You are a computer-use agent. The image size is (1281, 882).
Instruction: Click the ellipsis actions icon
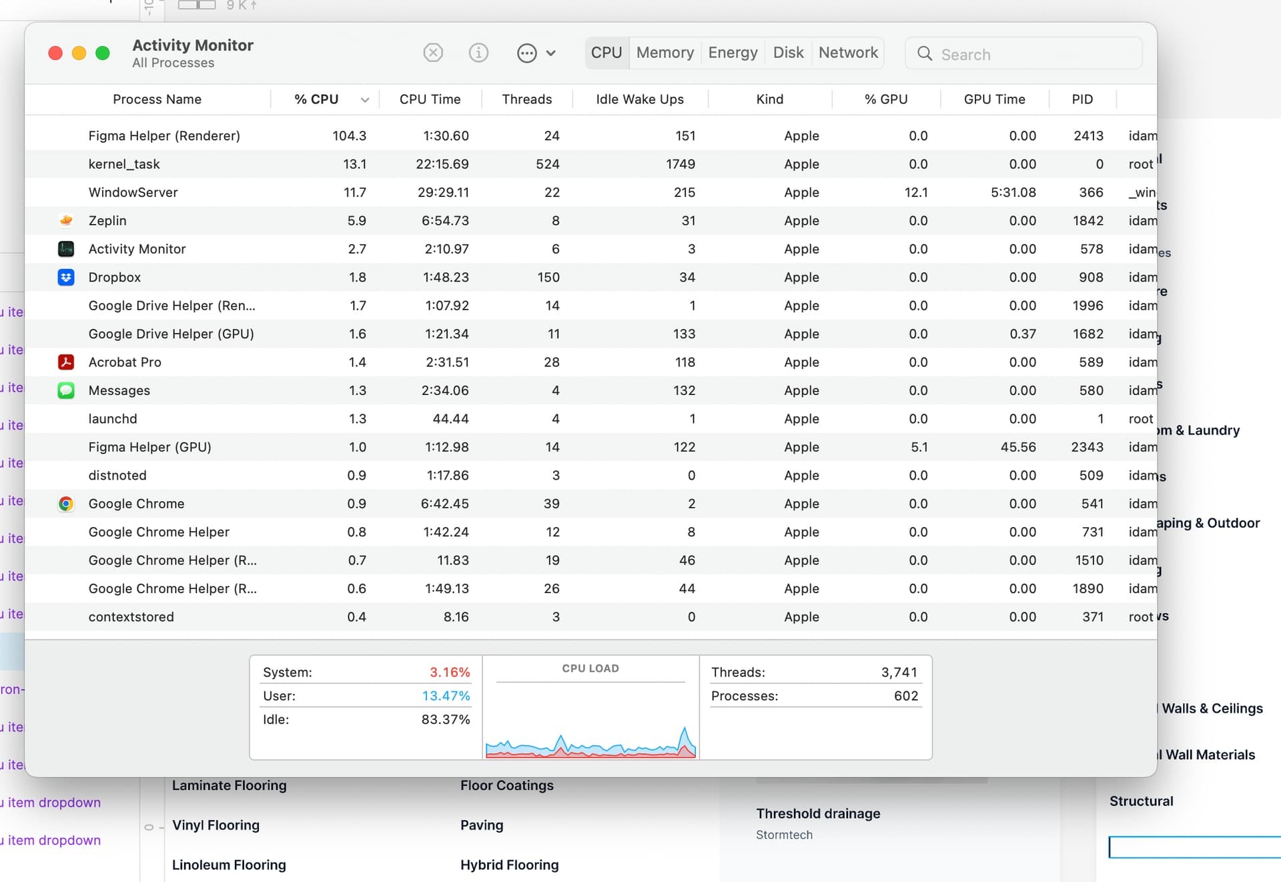(527, 53)
